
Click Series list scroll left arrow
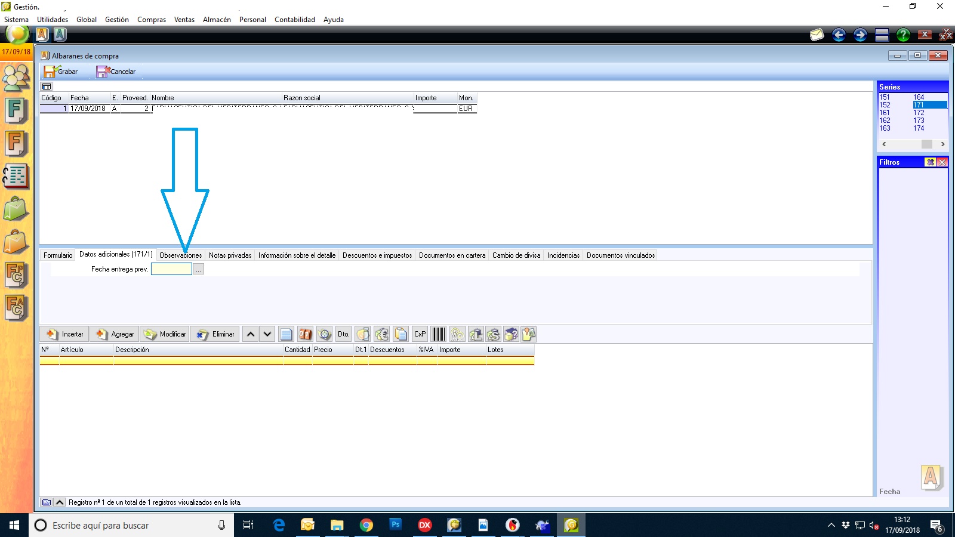coord(884,144)
